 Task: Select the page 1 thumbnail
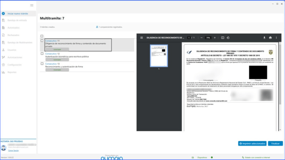159,56
